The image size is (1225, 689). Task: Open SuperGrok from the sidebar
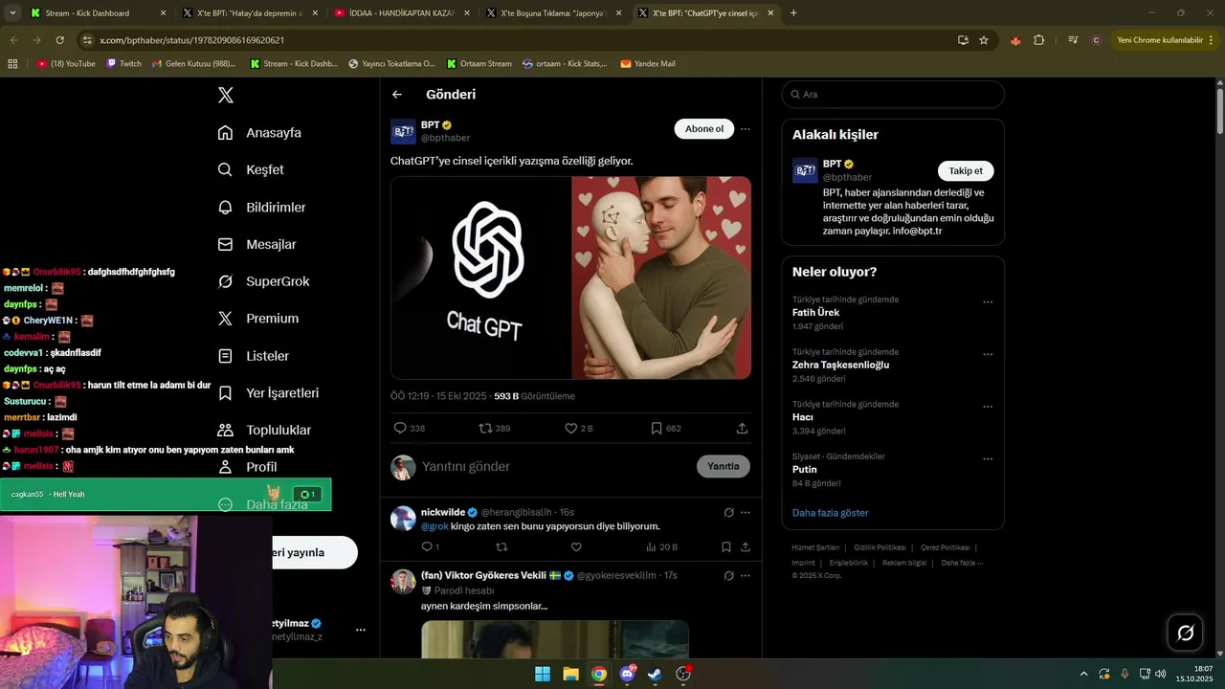coord(263,281)
